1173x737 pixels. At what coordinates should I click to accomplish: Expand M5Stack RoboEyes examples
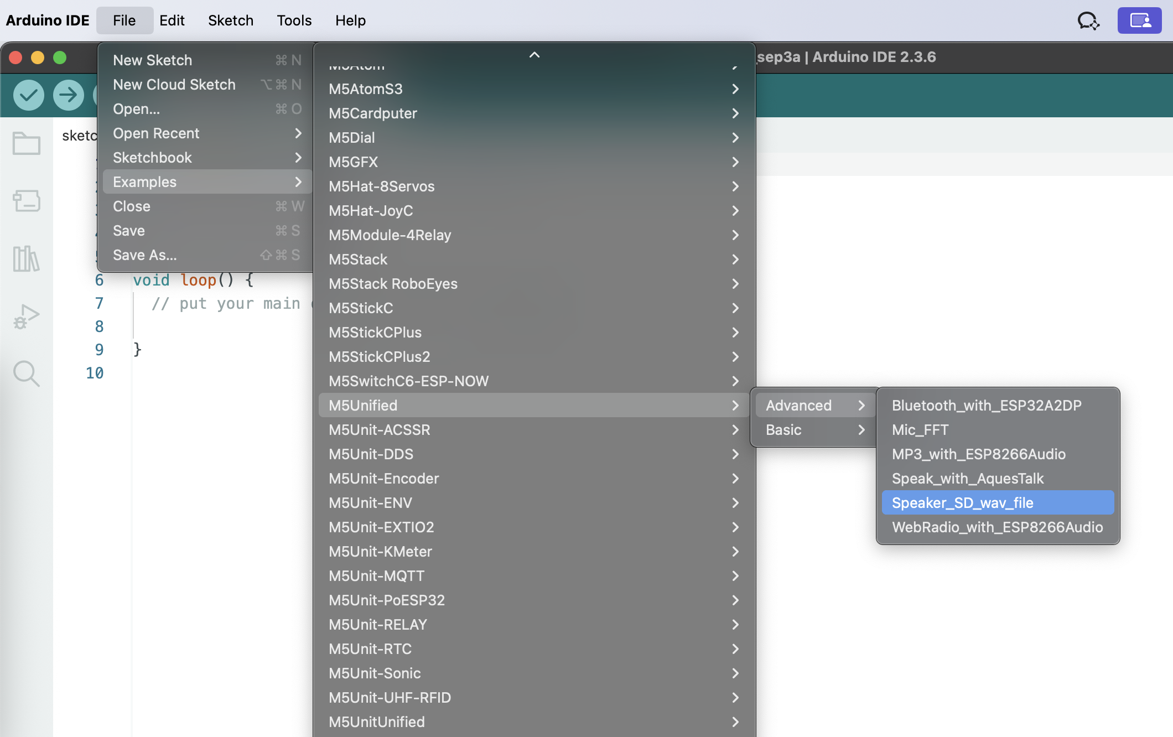click(534, 283)
